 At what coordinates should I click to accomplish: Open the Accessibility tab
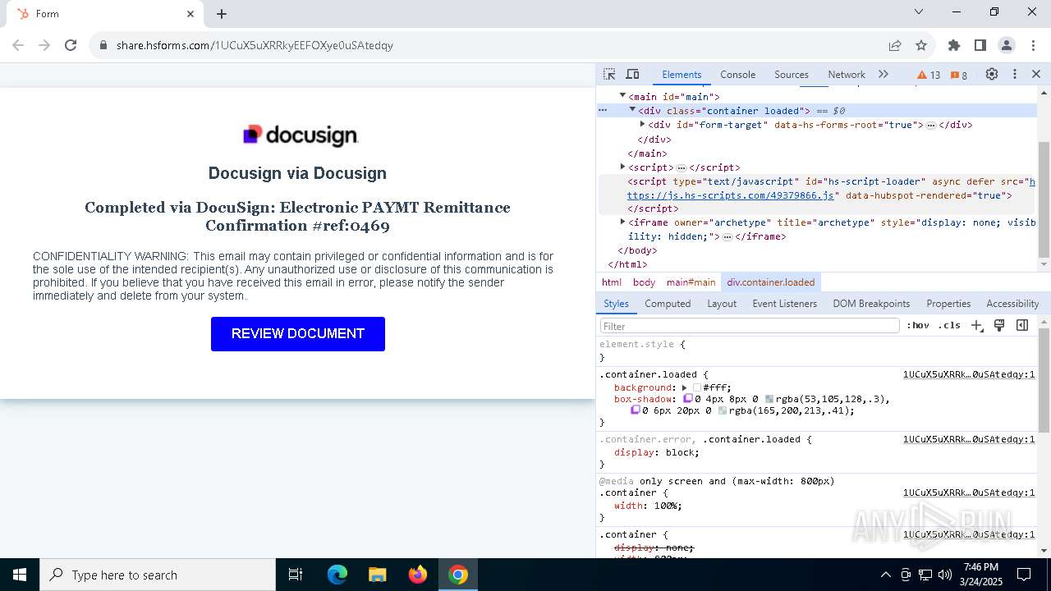click(x=1012, y=304)
